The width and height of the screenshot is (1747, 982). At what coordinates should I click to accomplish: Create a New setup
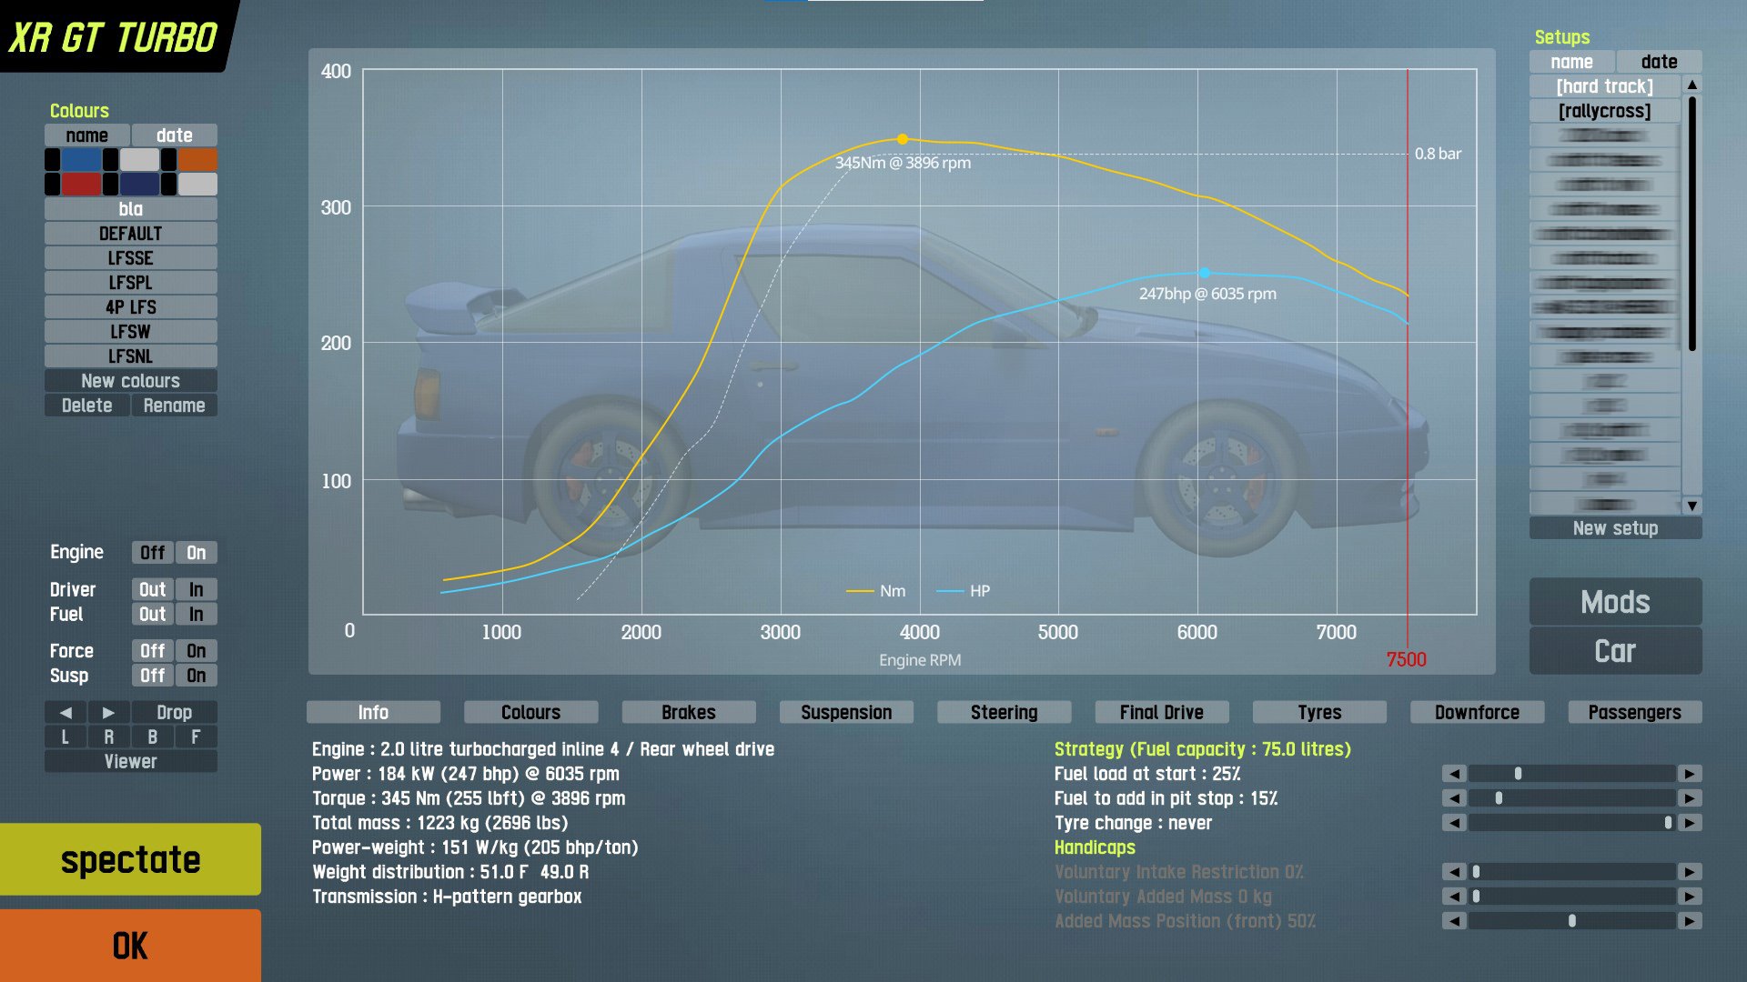click(1614, 528)
